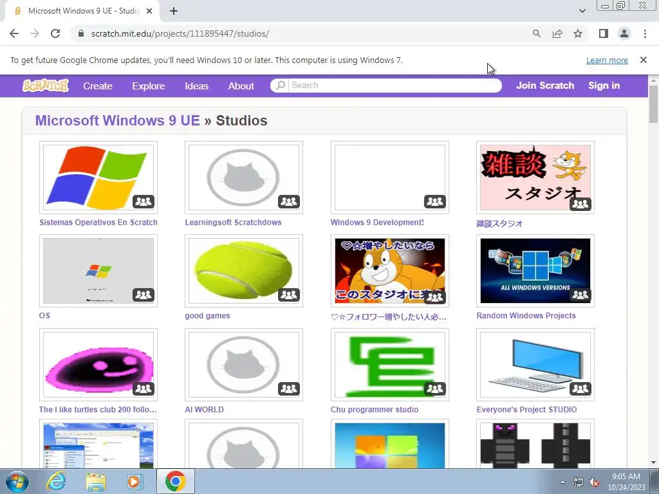Click studio badge icon on Windows 9 Development thumbnail
Viewport: 659px width, 494px height.
pyautogui.click(x=434, y=201)
